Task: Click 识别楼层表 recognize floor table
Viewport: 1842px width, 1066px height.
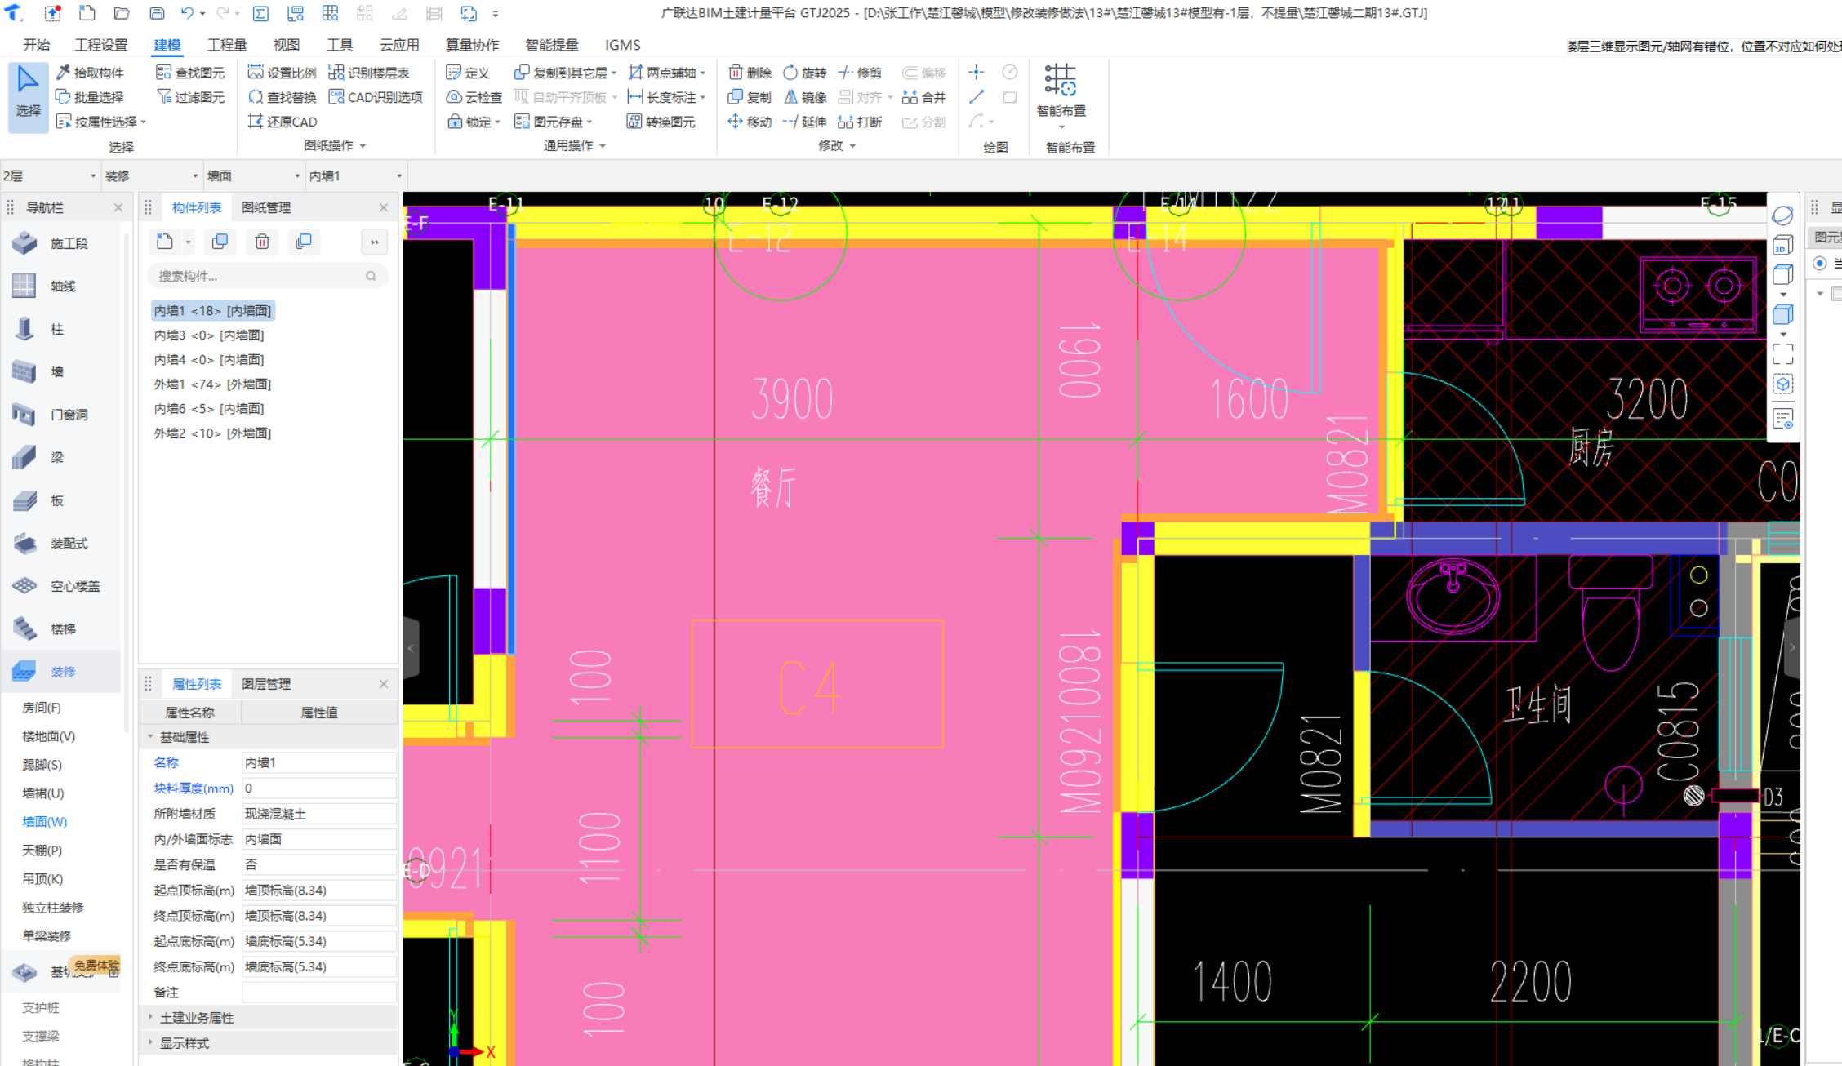Action: point(368,73)
